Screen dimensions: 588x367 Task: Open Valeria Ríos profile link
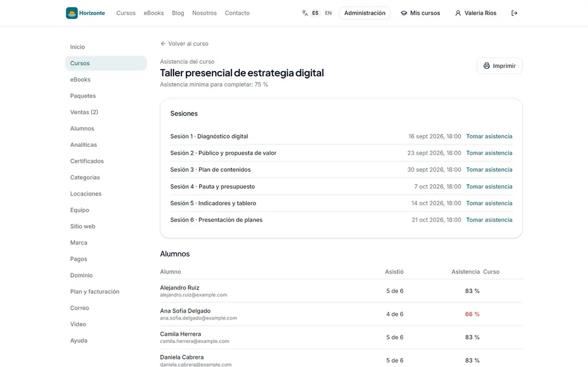point(475,13)
